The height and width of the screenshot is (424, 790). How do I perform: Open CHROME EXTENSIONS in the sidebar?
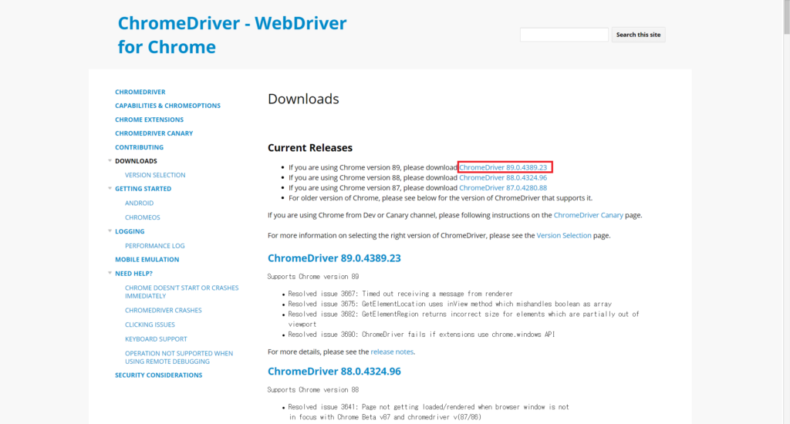(x=149, y=119)
